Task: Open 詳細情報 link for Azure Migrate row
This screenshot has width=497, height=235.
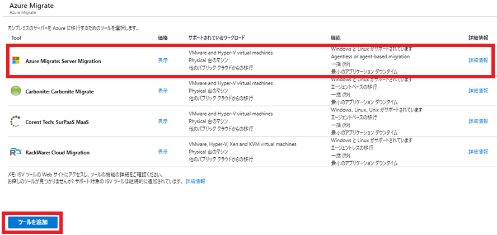Action: [479, 60]
